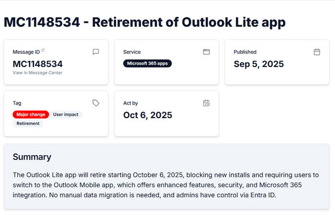Click the tag icon in Tag card
The width and height of the screenshot is (335, 215).
[96, 103]
